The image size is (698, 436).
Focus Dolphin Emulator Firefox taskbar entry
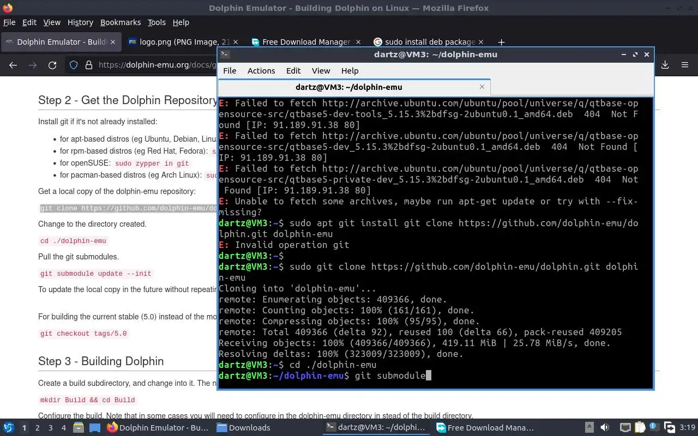coord(158,428)
